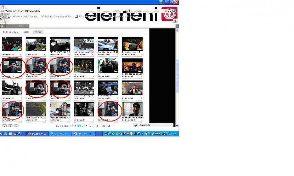The width and height of the screenshot is (294, 176).
Task: Click the browser address bar URL
Action: tap(20, 11)
